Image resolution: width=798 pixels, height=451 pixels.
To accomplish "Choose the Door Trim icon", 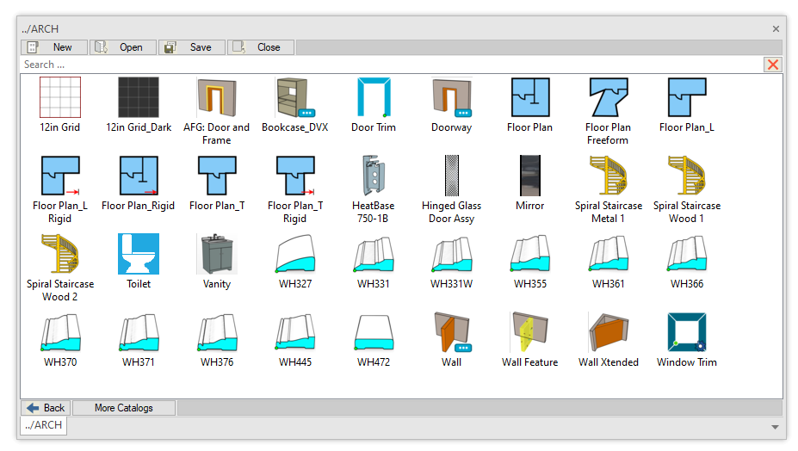I will [374, 97].
